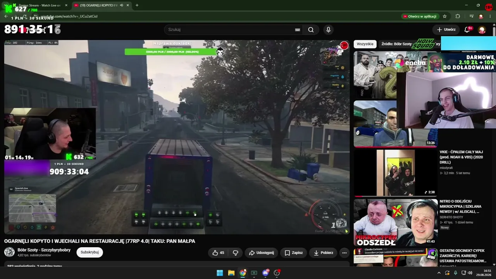Switch to Chrome in the taskbar
Viewport: 496px width, 279px height.
click(x=243, y=273)
